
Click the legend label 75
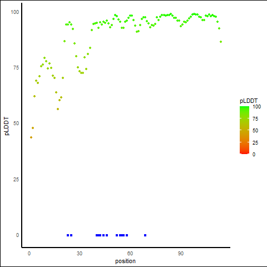(255, 119)
